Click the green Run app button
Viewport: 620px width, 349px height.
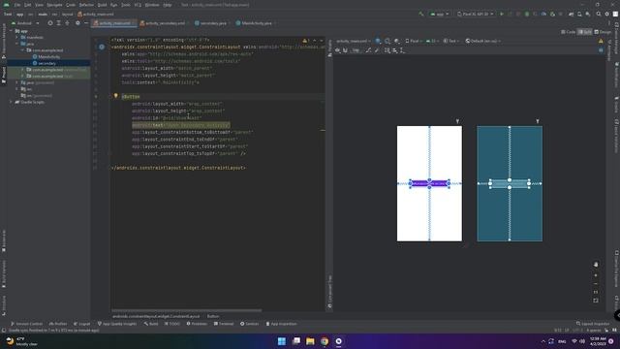point(502,14)
